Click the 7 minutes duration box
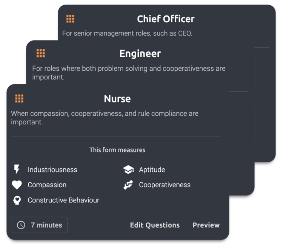 39,225
